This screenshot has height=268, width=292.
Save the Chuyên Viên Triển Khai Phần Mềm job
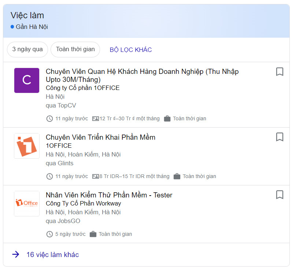click(x=279, y=137)
